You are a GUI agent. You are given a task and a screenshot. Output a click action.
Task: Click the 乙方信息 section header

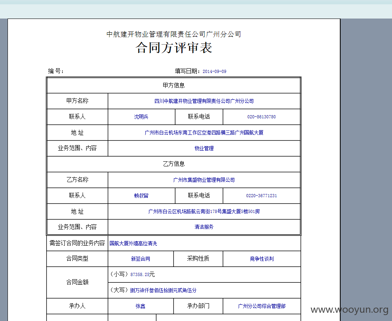tap(174, 164)
